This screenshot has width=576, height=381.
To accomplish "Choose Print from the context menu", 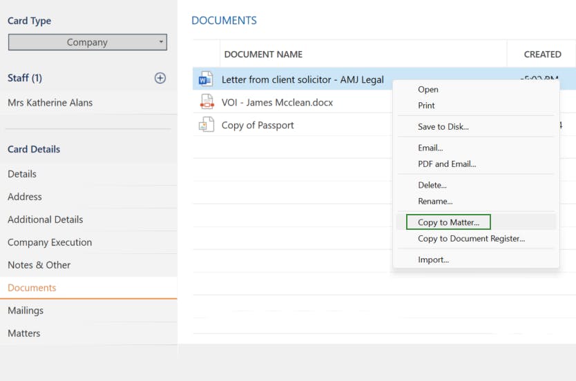I will pos(426,106).
